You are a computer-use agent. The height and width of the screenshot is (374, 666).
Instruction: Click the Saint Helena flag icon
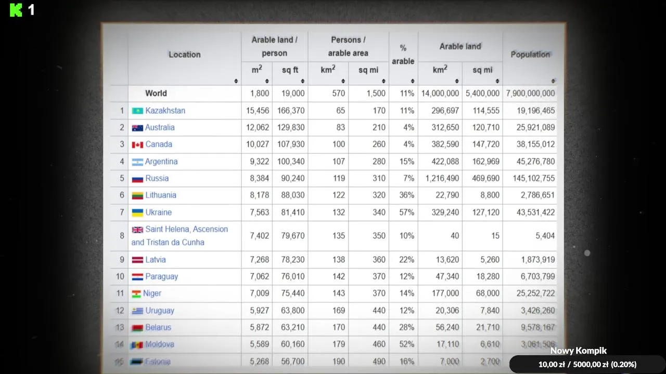coord(137,230)
